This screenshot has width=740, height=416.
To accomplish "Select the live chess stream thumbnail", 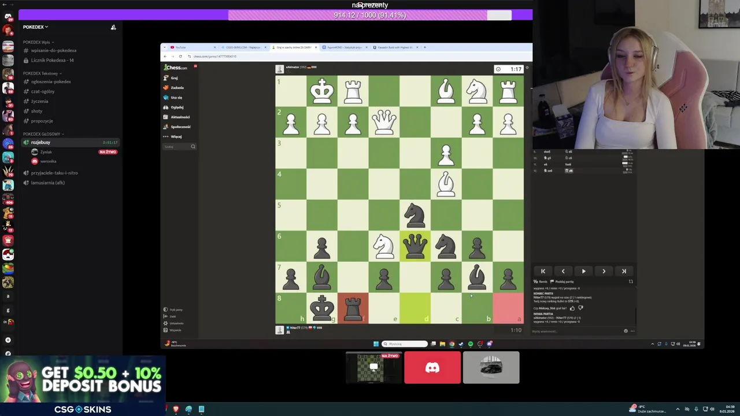I will (x=373, y=367).
